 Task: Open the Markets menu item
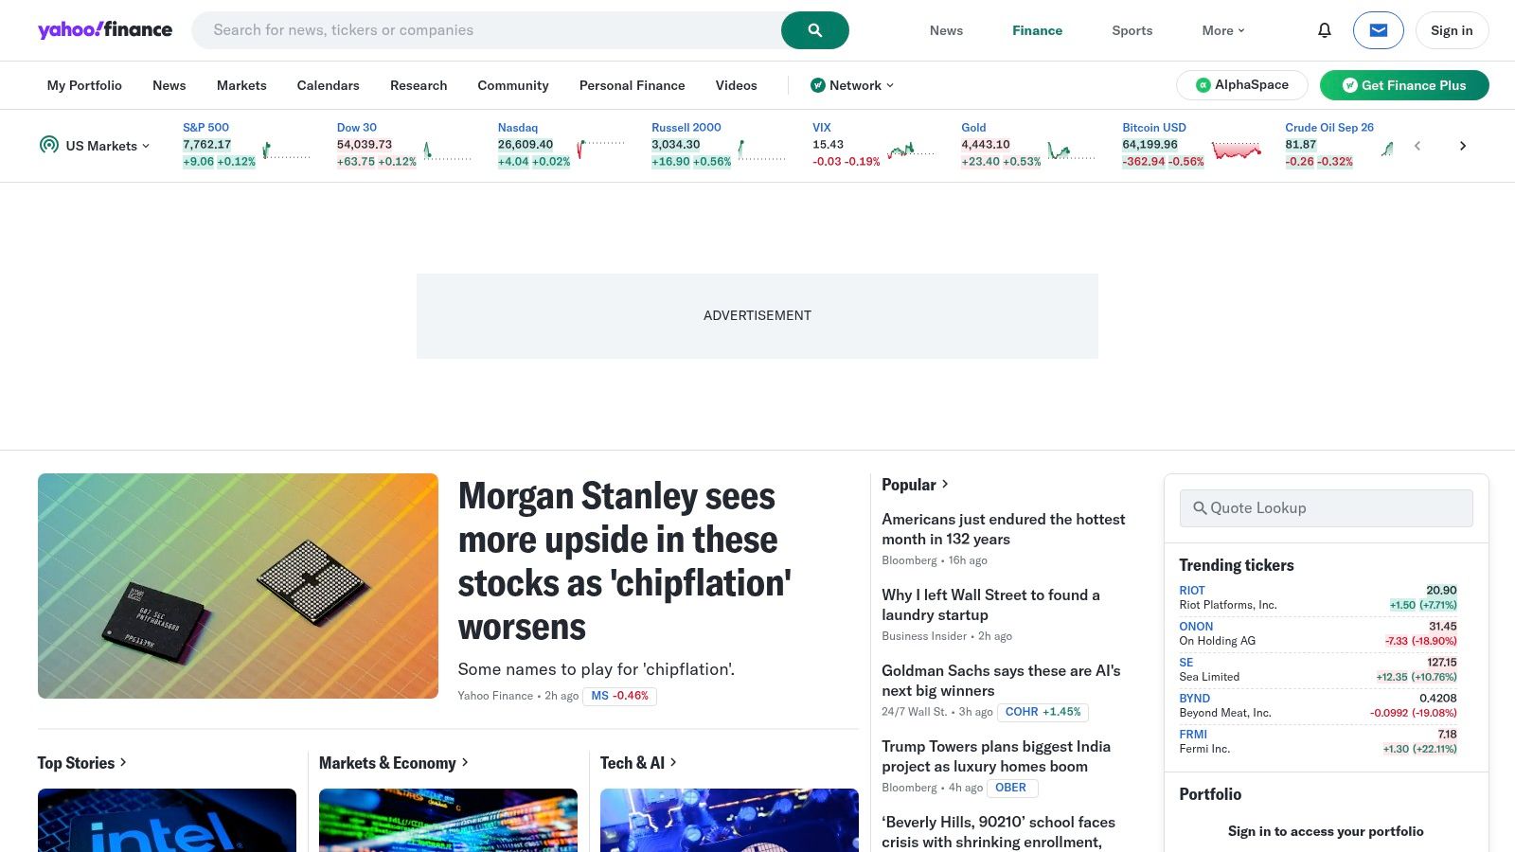[241, 85]
